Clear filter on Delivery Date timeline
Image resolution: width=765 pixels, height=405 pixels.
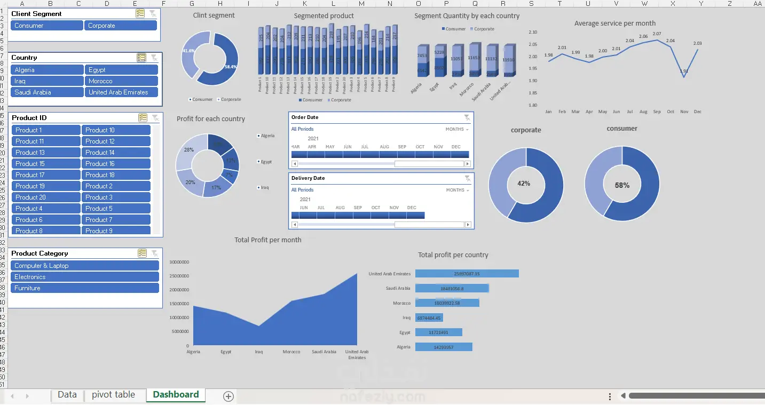click(467, 178)
